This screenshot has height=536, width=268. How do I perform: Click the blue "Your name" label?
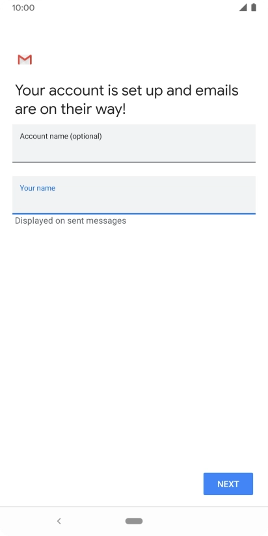click(x=38, y=188)
